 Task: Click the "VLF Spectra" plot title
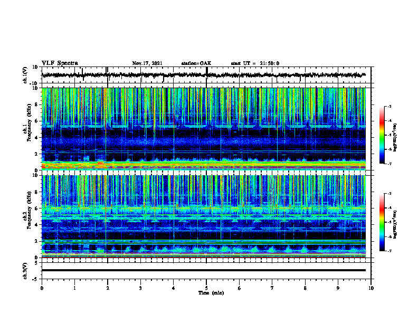point(60,63)
